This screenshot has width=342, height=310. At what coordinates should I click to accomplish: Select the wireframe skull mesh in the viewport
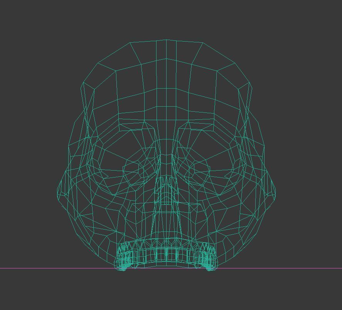click(x=166, y=155)
